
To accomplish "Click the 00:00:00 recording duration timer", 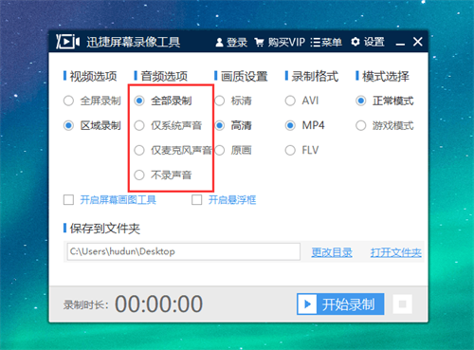I will pos(158,304).
